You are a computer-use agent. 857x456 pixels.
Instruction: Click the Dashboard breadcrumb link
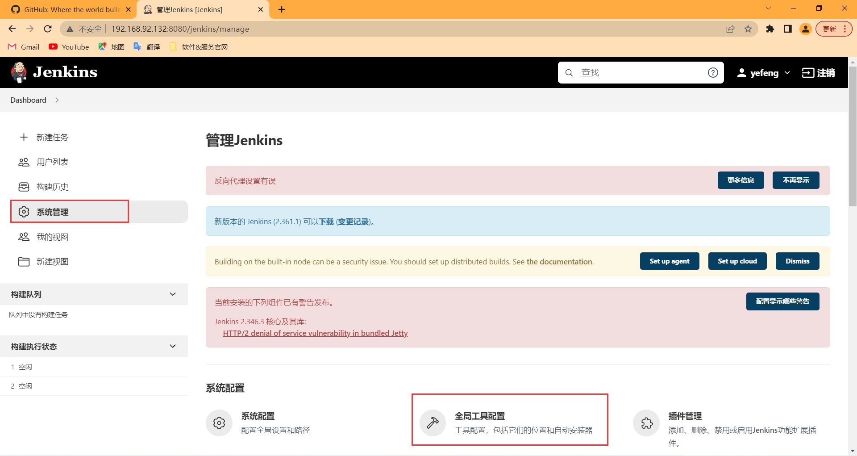click(28, 100)
